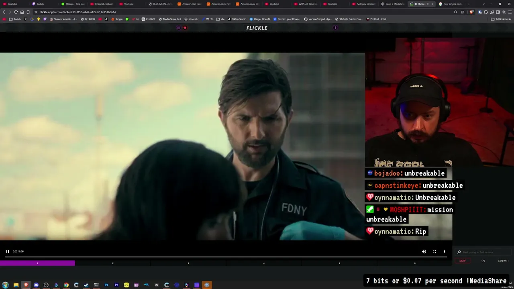Pause the movie clip playback

pos(7,252)
